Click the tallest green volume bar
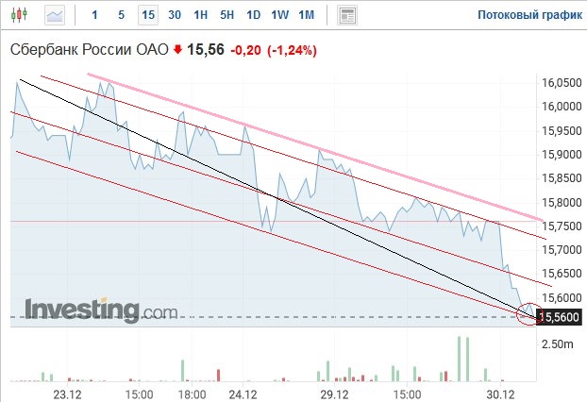 [460, 359]
